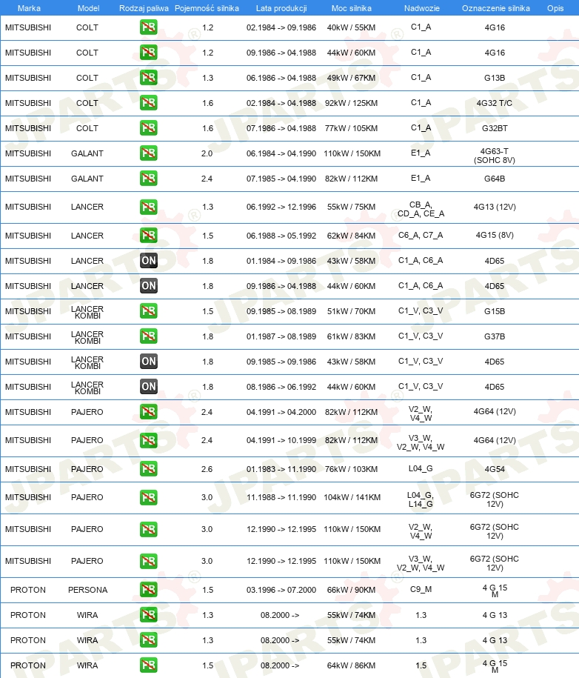Screen dimensions: 579x678
Task: Click the petrol icon in Pajero 2.6 4G54 row
Action: click(148, 469)
